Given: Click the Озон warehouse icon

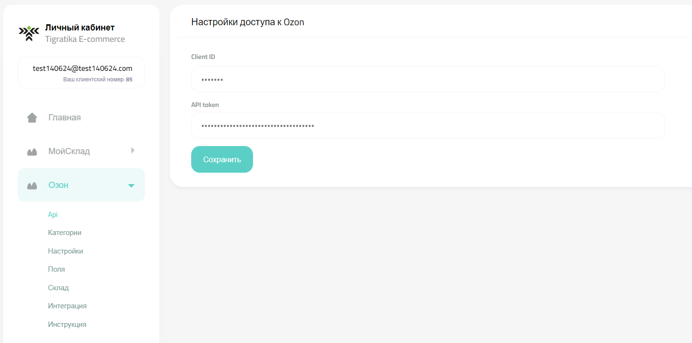Looking at the screenshot, I should click(x=32, y=186).
